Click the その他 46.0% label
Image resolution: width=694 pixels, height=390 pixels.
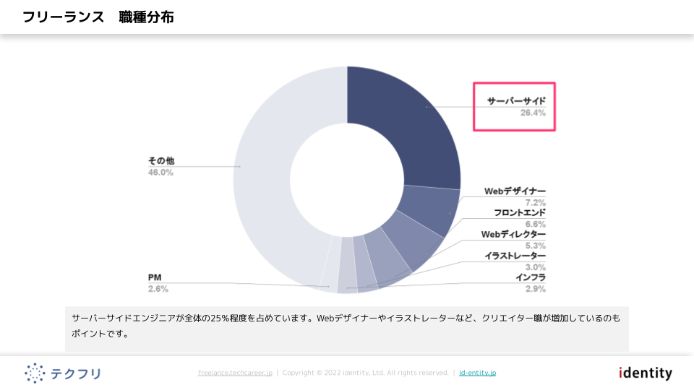[x=161, y=166]
